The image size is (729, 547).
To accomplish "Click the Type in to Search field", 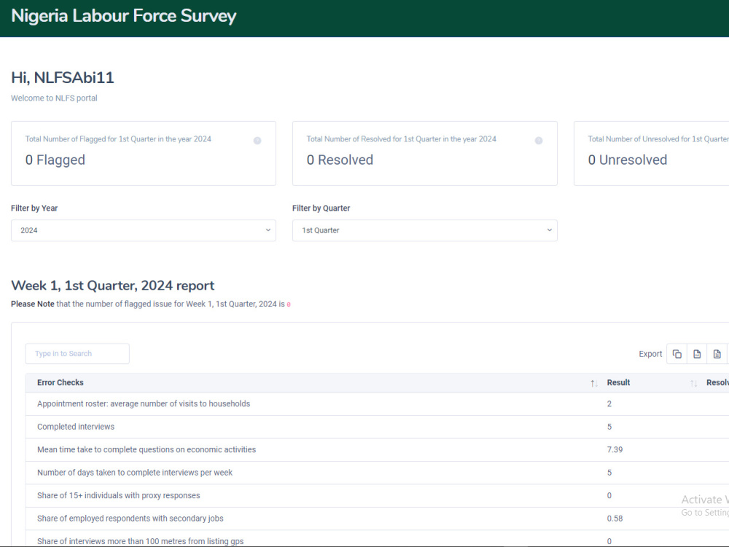I will 77,354.
